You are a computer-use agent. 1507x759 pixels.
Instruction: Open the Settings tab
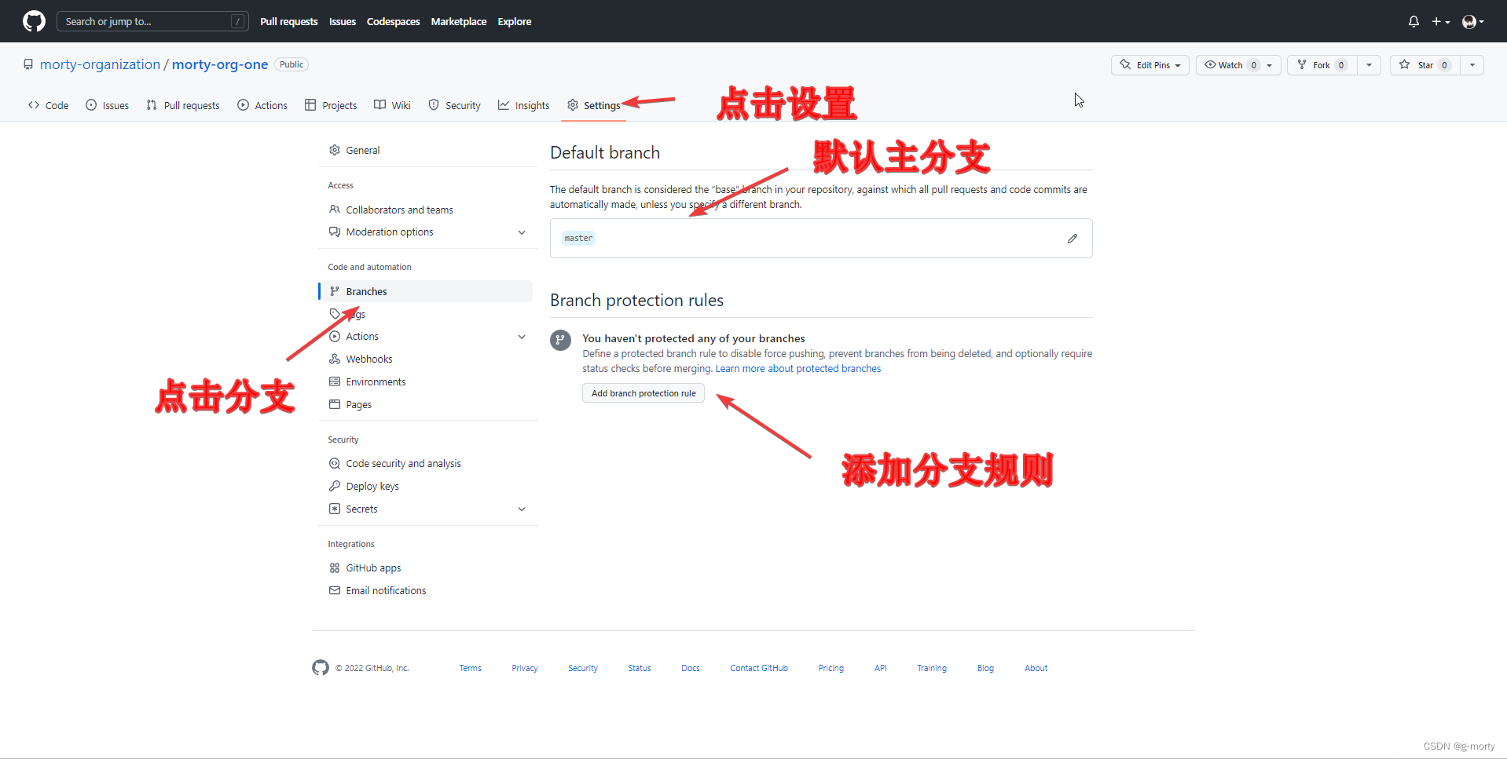tap(594, 105)
